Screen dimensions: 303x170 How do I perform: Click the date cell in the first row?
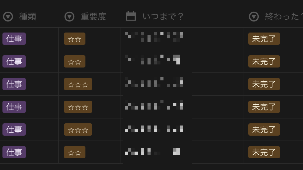(182, 39)
